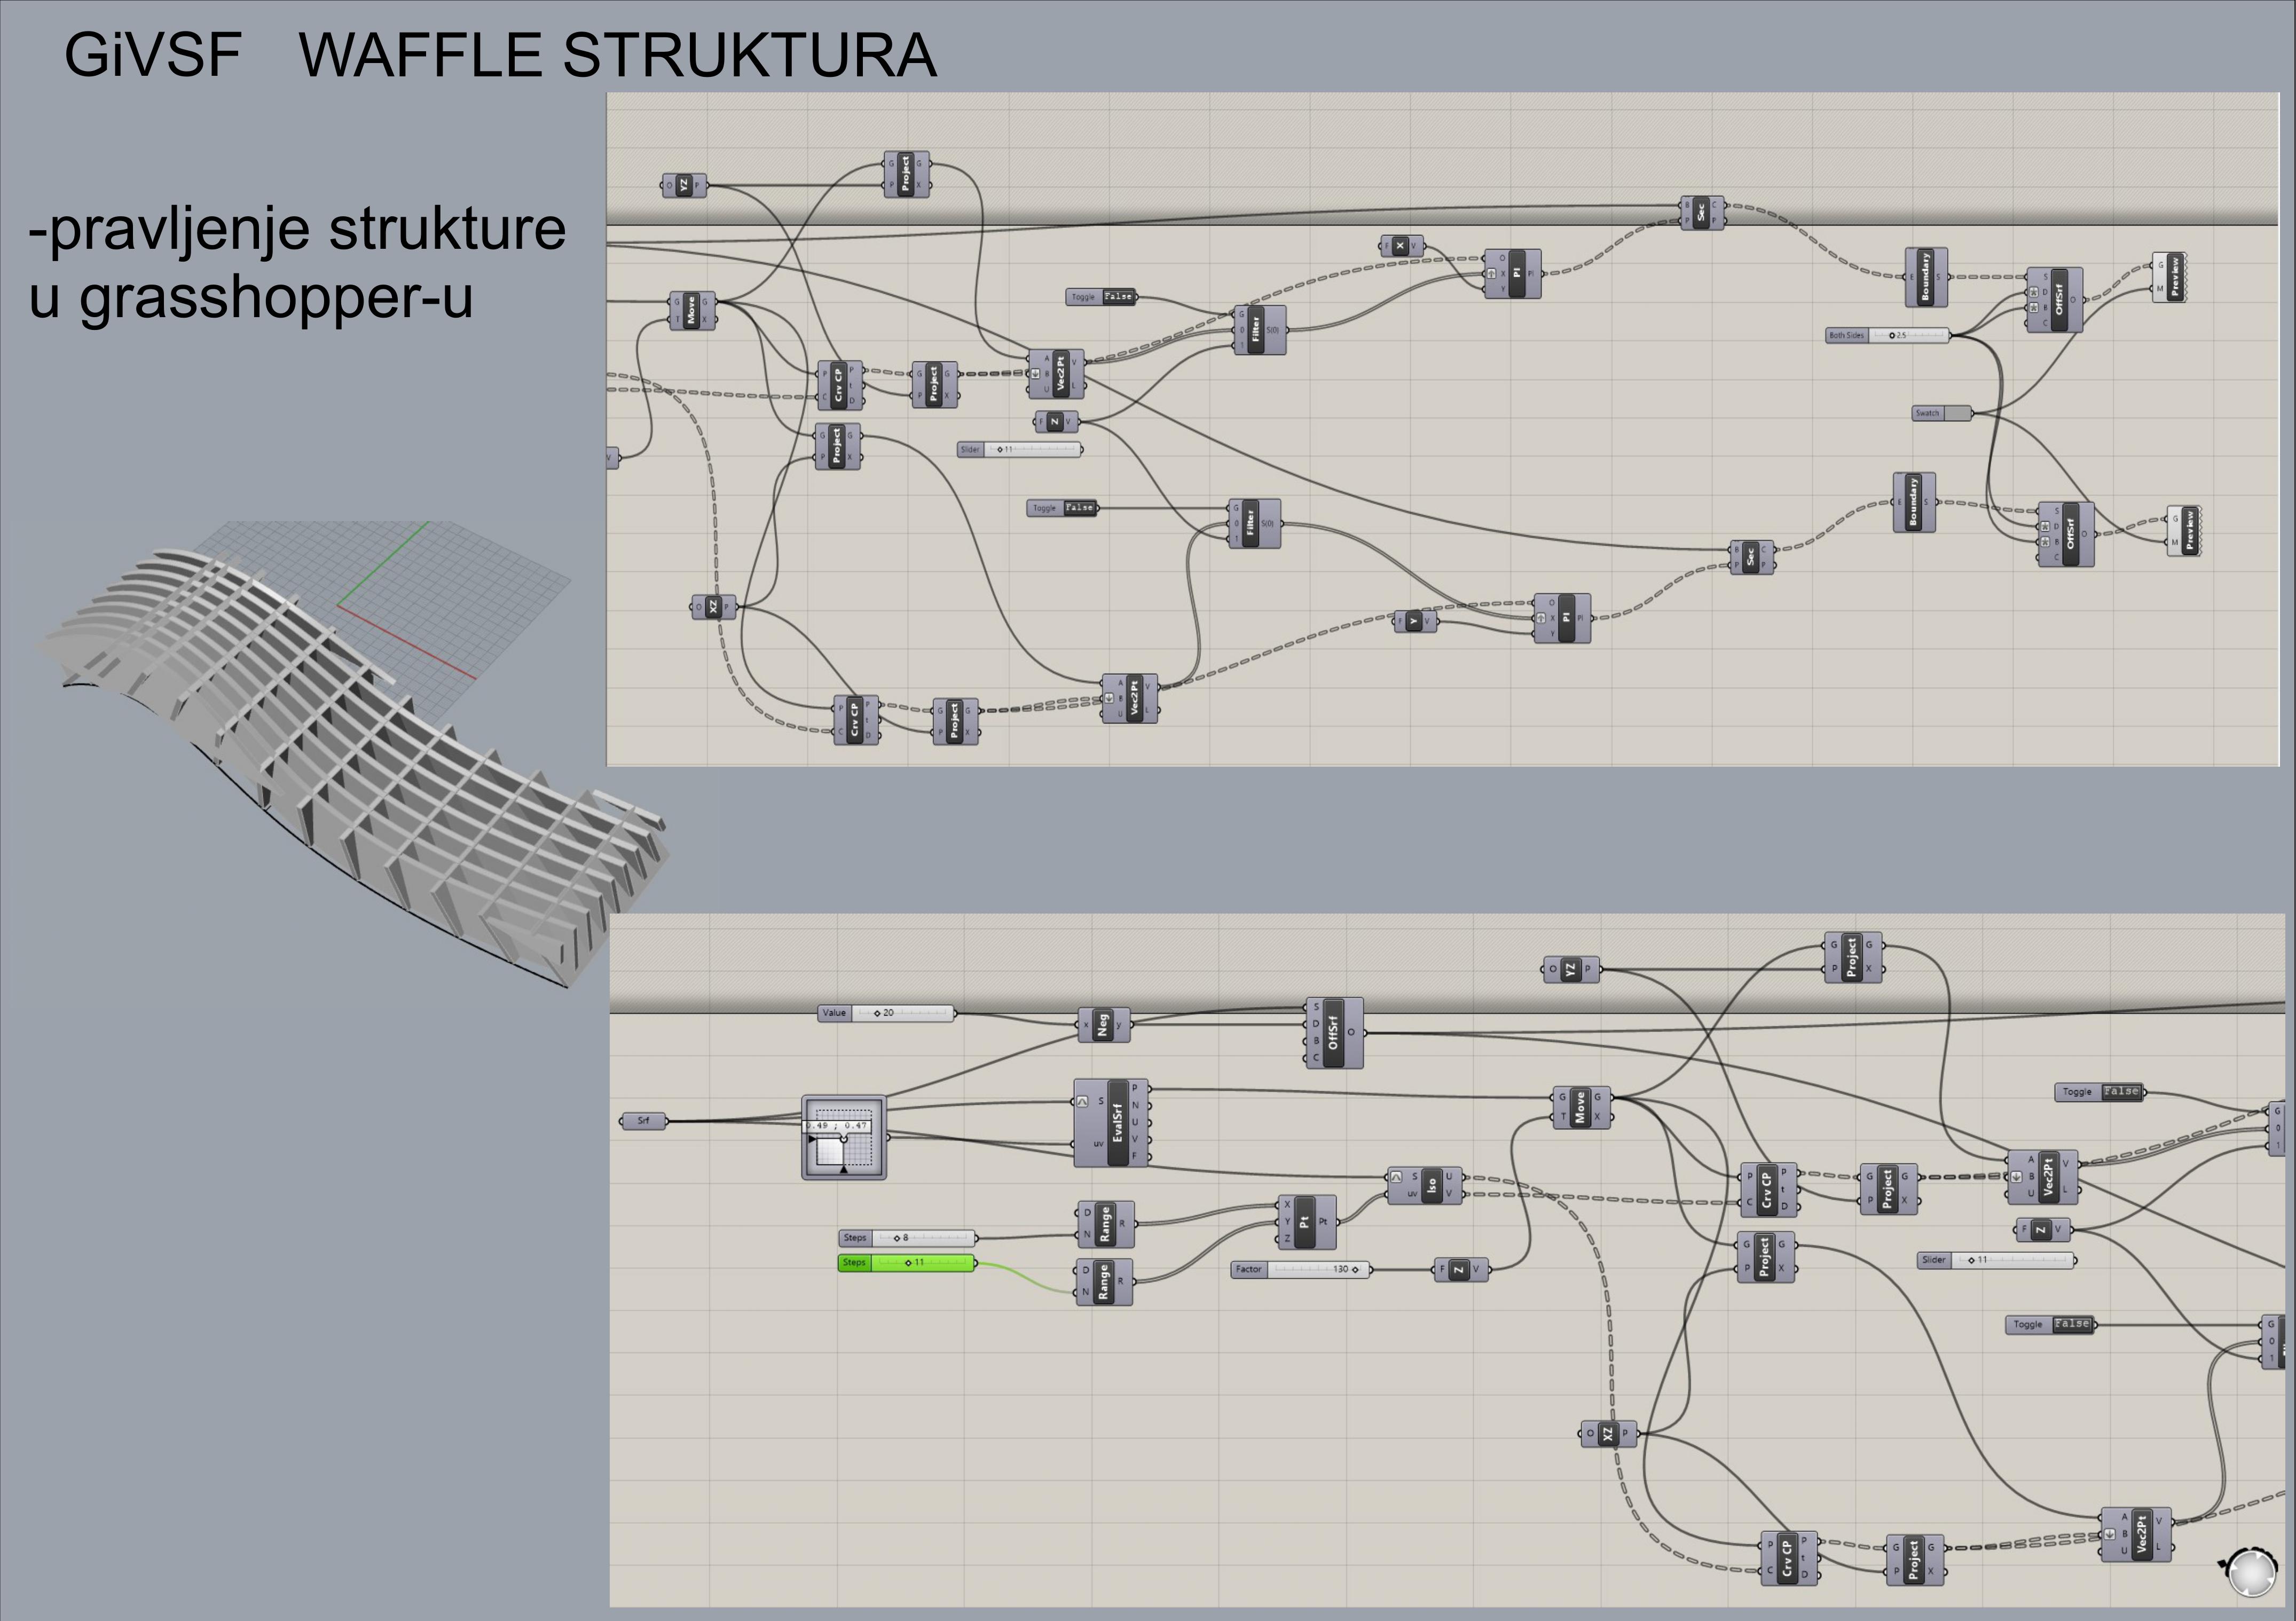Select the Pt component in the bottom canvas
This screenshot has height=1621, width=2296.
tap(1307, 1222)
